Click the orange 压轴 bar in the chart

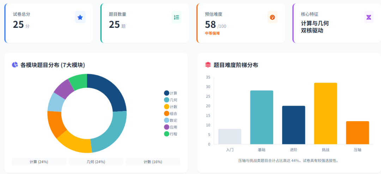[x=357, y=133]
